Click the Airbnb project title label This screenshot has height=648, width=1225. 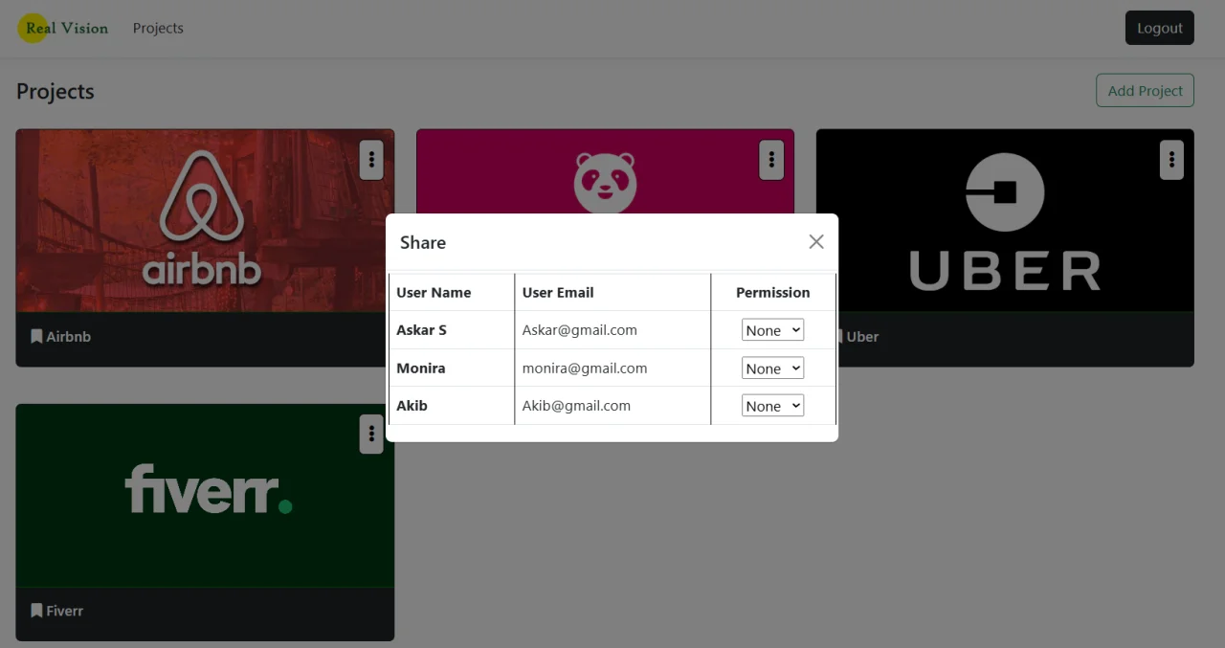click(x=69, y=336)
